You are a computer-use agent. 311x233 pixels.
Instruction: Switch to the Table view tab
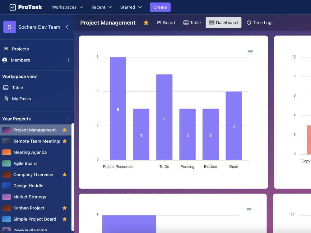[192, 22]
